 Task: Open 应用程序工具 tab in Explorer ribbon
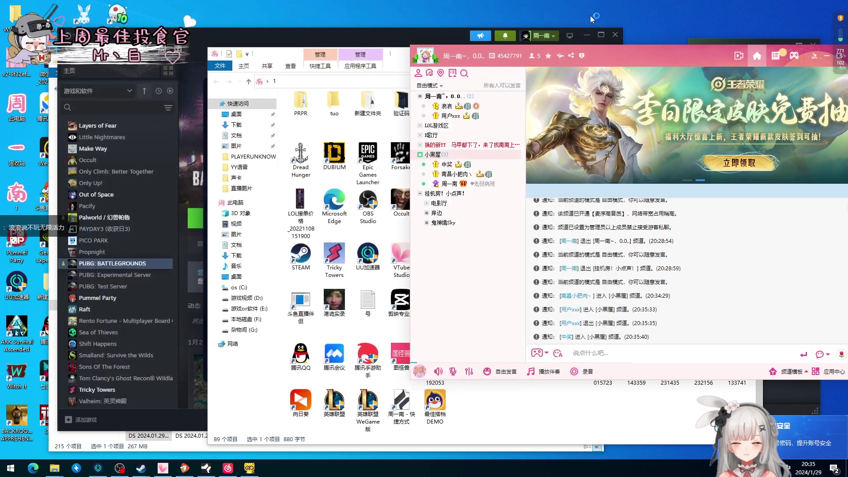tap(360, 66)
